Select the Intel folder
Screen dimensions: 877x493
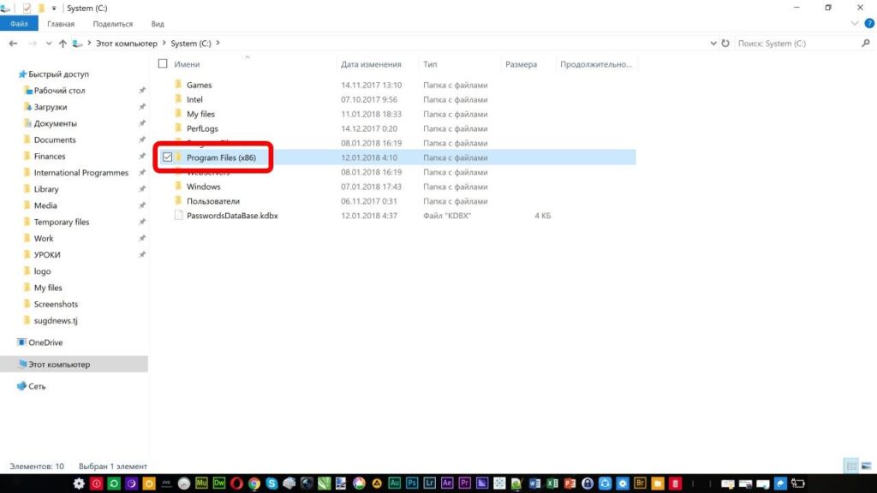(194, 99)
